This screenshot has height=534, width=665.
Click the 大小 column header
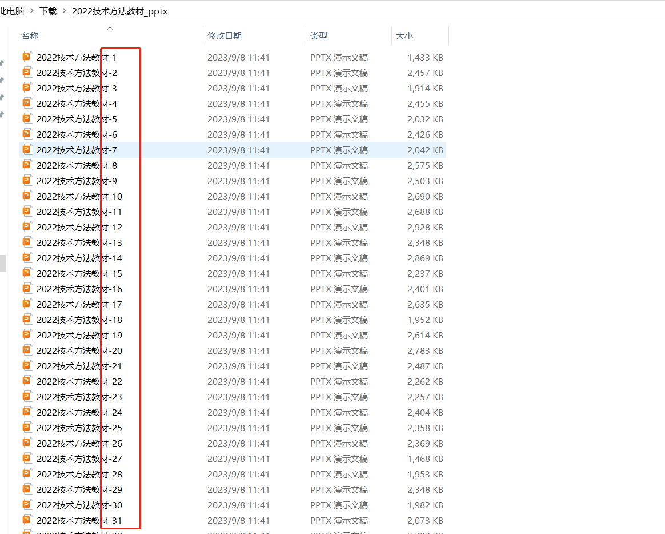point(404,36)
